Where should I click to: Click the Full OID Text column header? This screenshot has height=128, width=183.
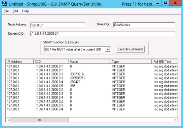tap(165, 62)
